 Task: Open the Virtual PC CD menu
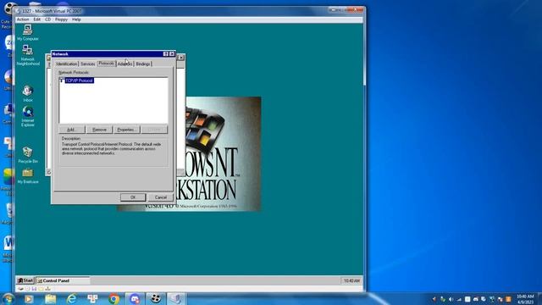click(x=47, y=19)
